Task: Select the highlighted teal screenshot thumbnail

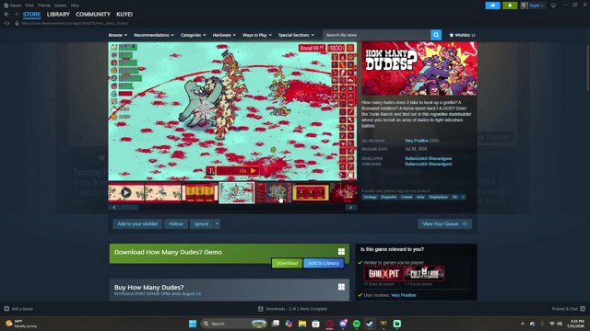Action: [237, 193]
